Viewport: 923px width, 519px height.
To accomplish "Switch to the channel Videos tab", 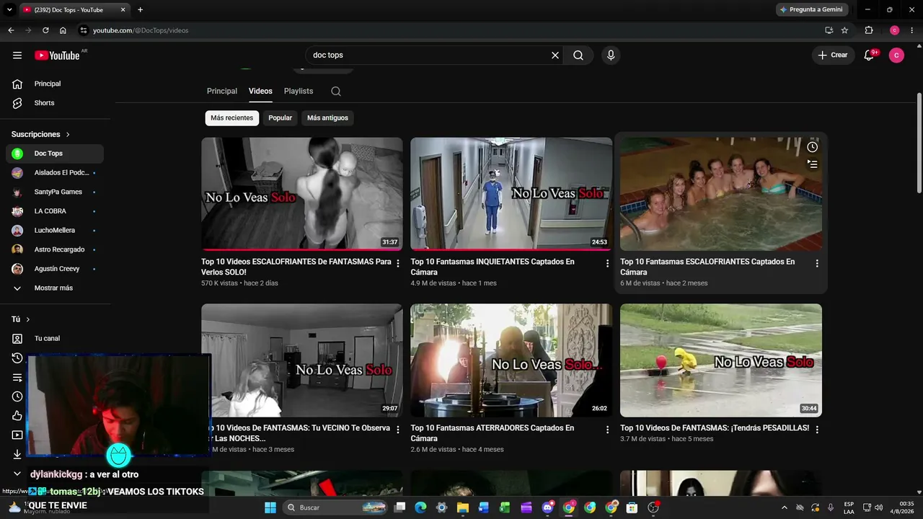I will (260, 92).
